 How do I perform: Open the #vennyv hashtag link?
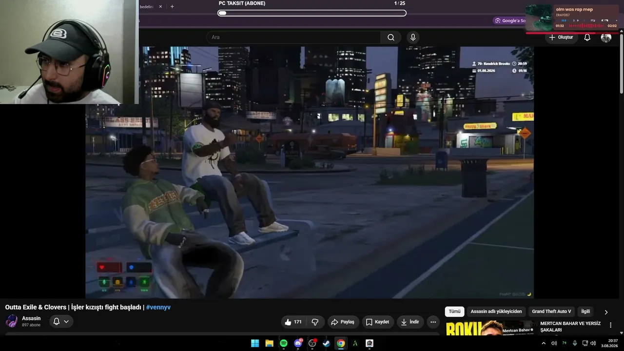pyautogui.click(x=158, y=307)
